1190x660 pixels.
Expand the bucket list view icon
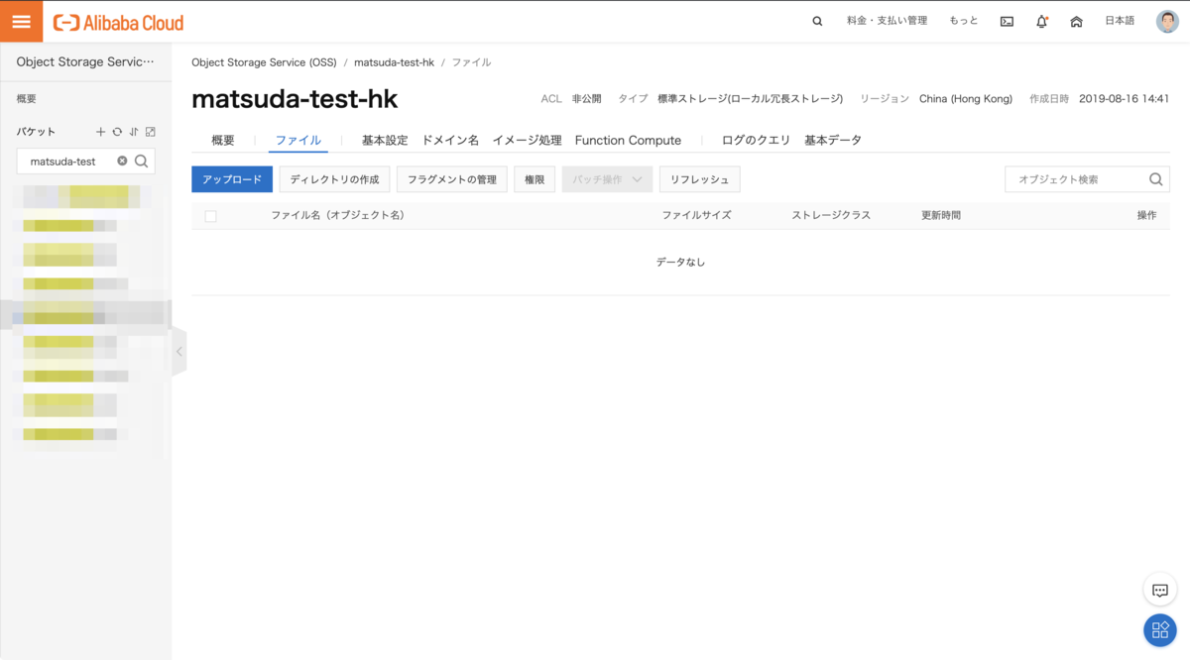(150, 132)
